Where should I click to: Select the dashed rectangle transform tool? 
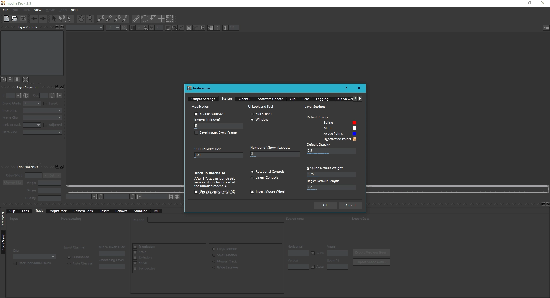click(170, 19)
